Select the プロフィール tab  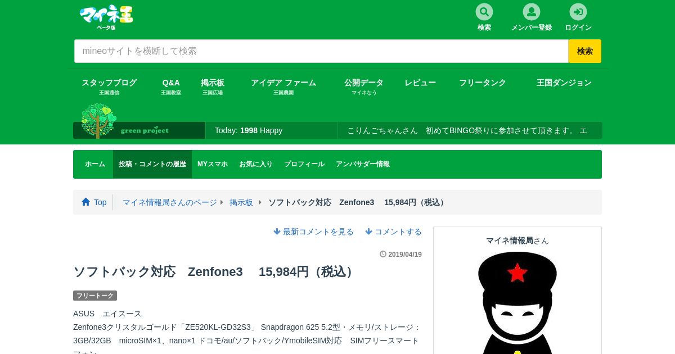[304, 164]
